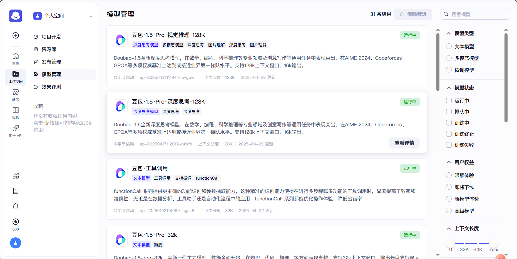Screen dimensions: 517x259
Task: Select 微调模型 radio filter
Action: click(449, 70)
